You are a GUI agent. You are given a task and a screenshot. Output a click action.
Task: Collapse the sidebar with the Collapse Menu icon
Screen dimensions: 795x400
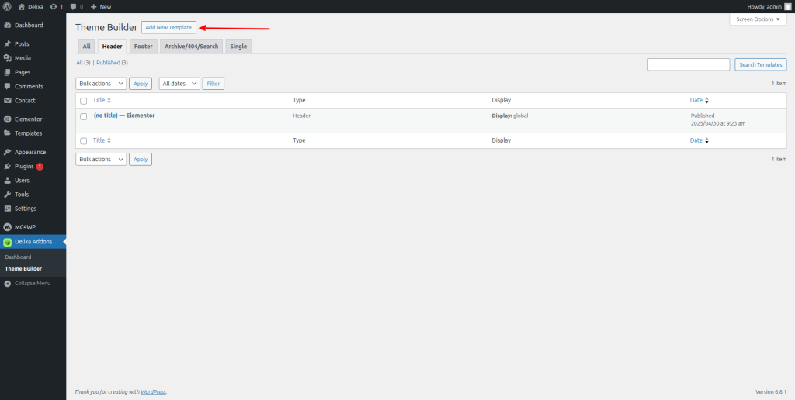(x=7, y=284)
